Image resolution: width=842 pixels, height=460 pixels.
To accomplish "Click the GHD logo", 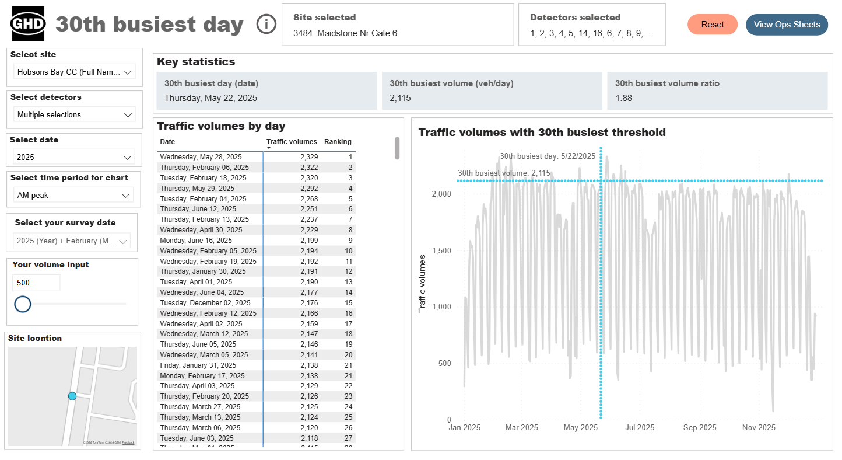I will pyautogui.click(x=27, y=24).
